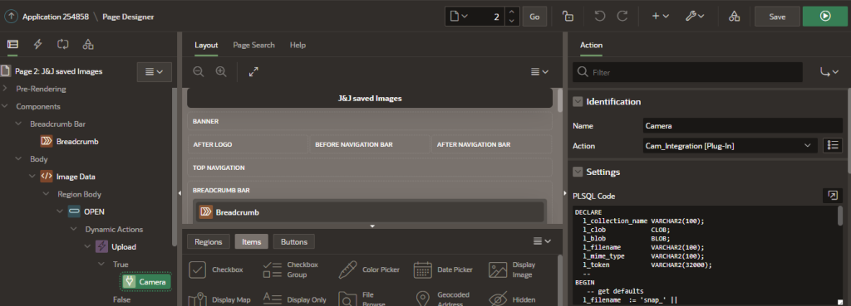Select the Image Data region in tree
This screenshot has width=851, height=306.
[76, 177]
